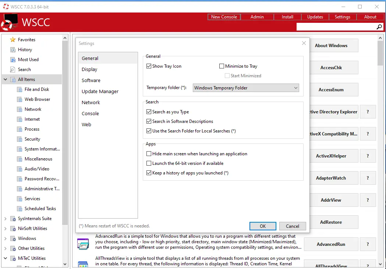
Task: Enable Minimize to Tray checkbox
Action: [222, 66]
